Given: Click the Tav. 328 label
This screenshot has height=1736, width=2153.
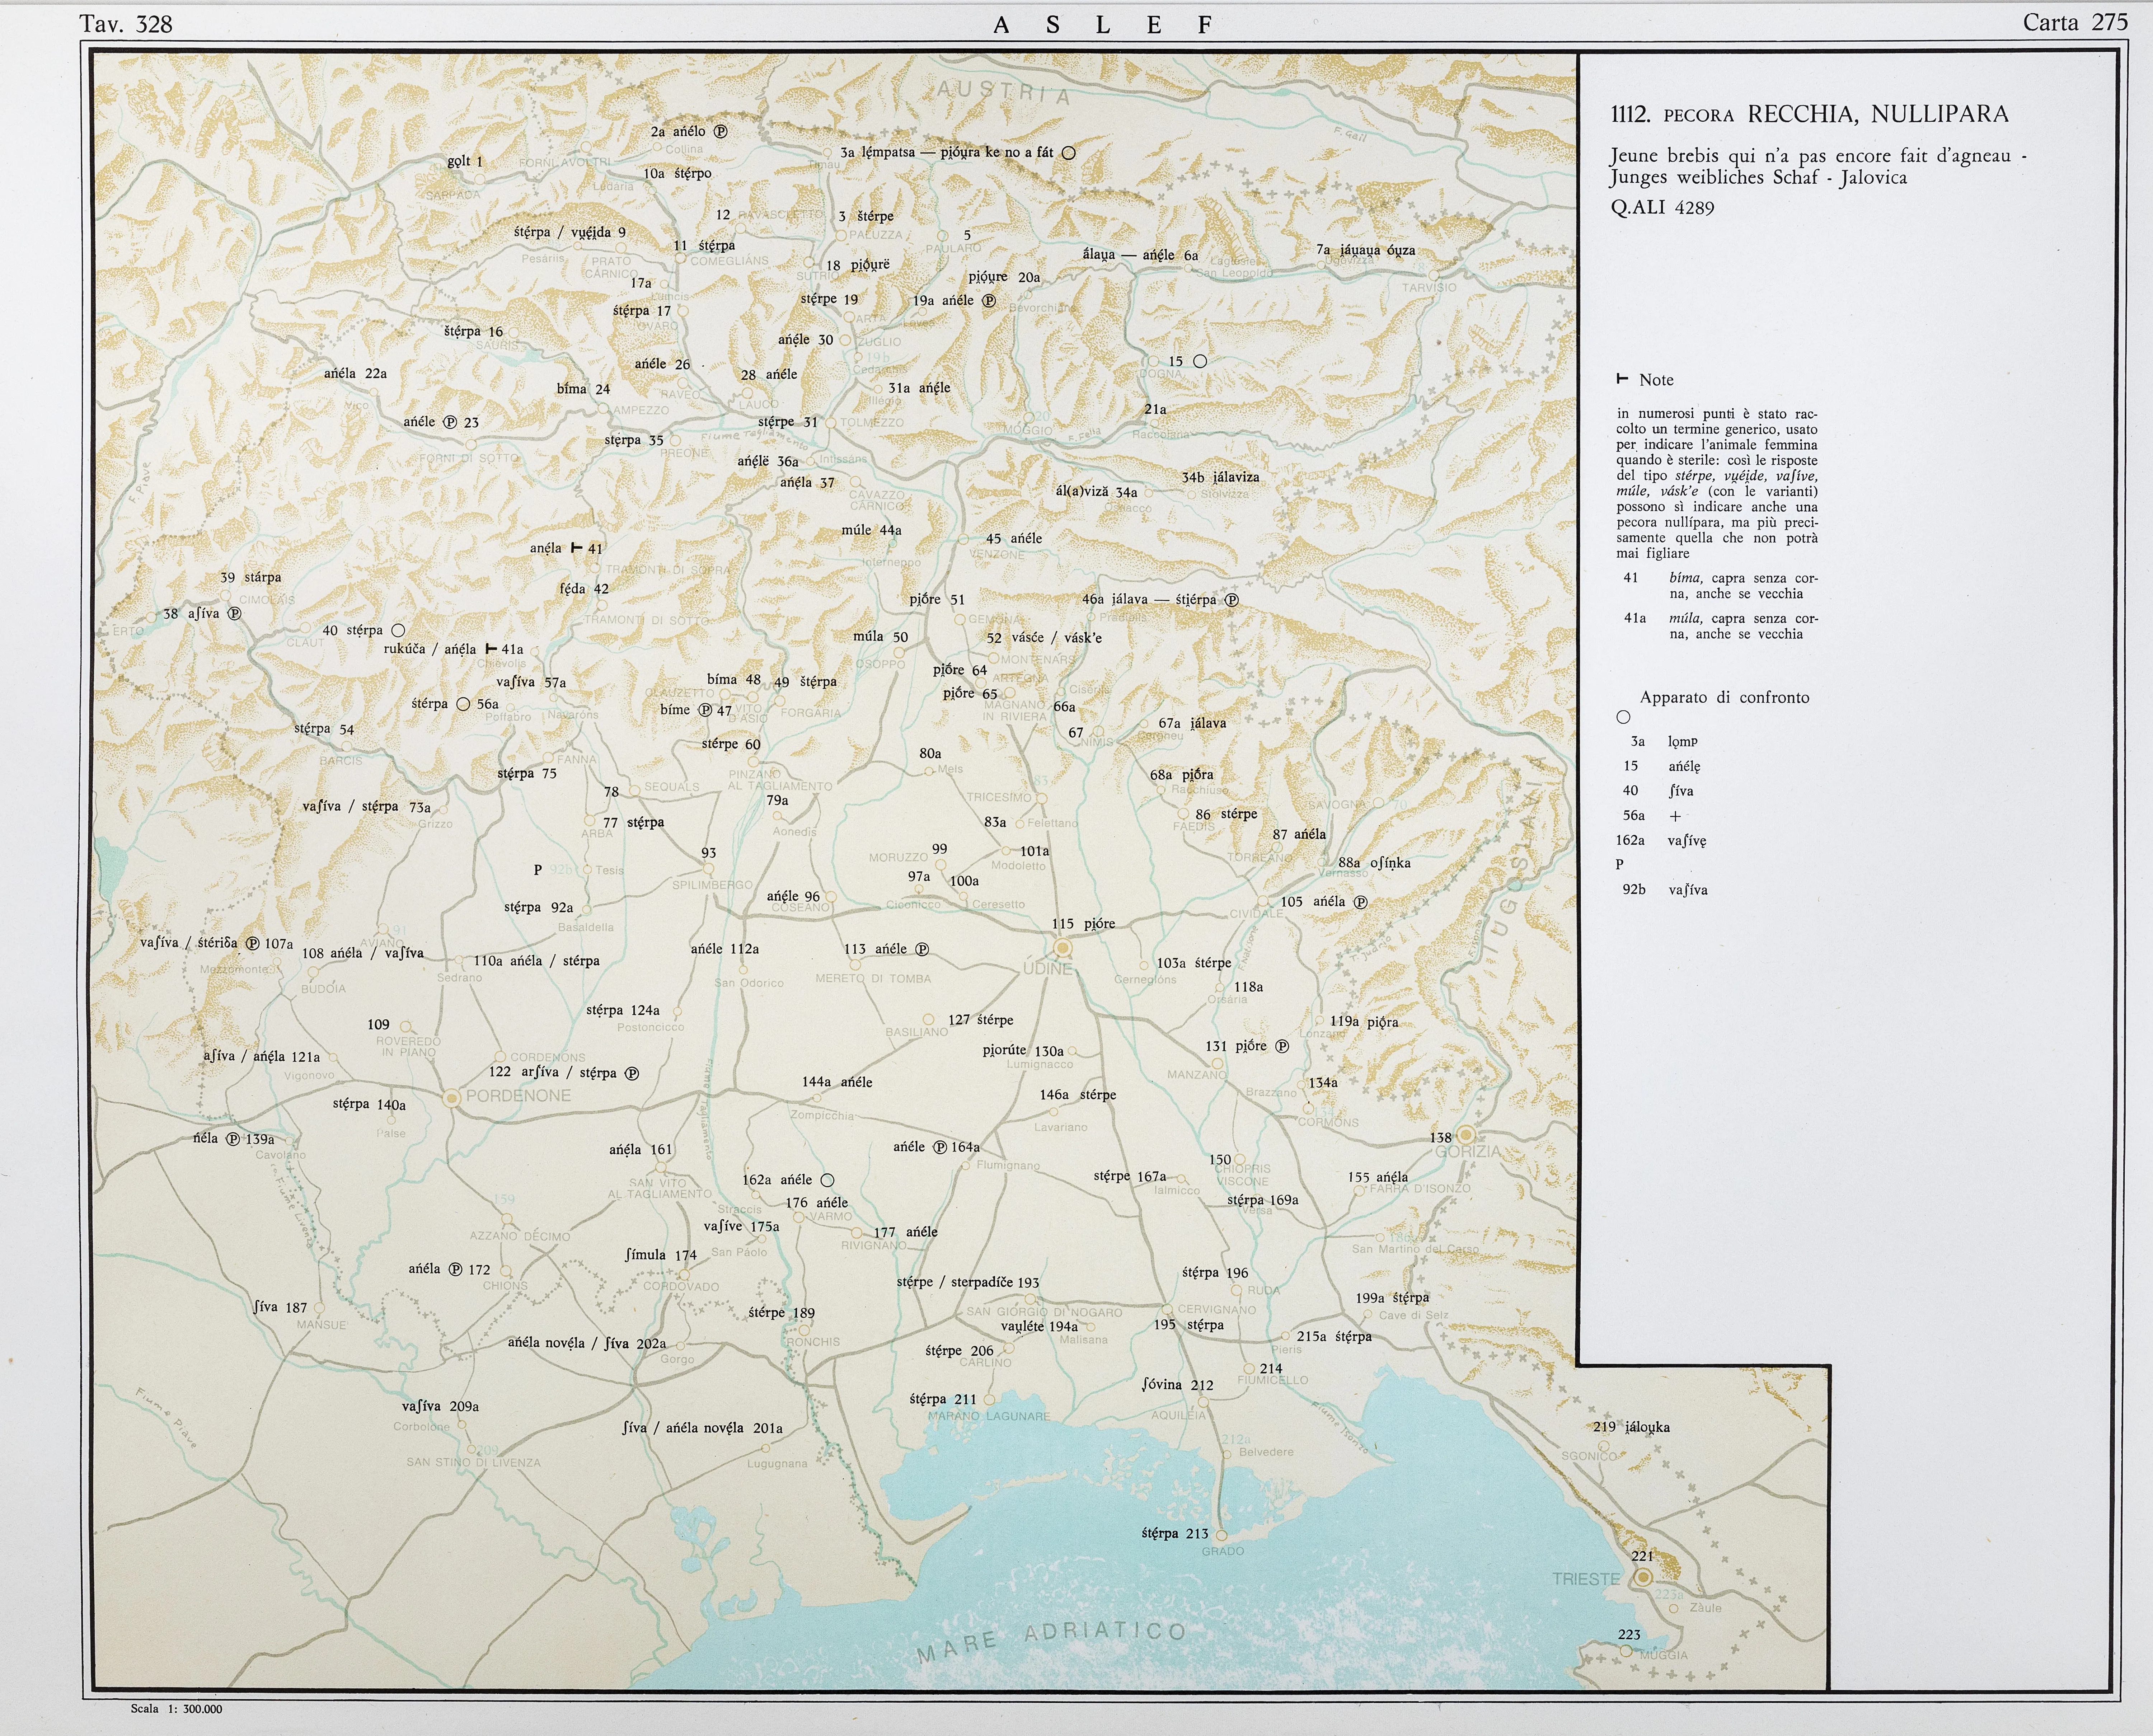Looking at the screenshot, I should pos(126,24).
